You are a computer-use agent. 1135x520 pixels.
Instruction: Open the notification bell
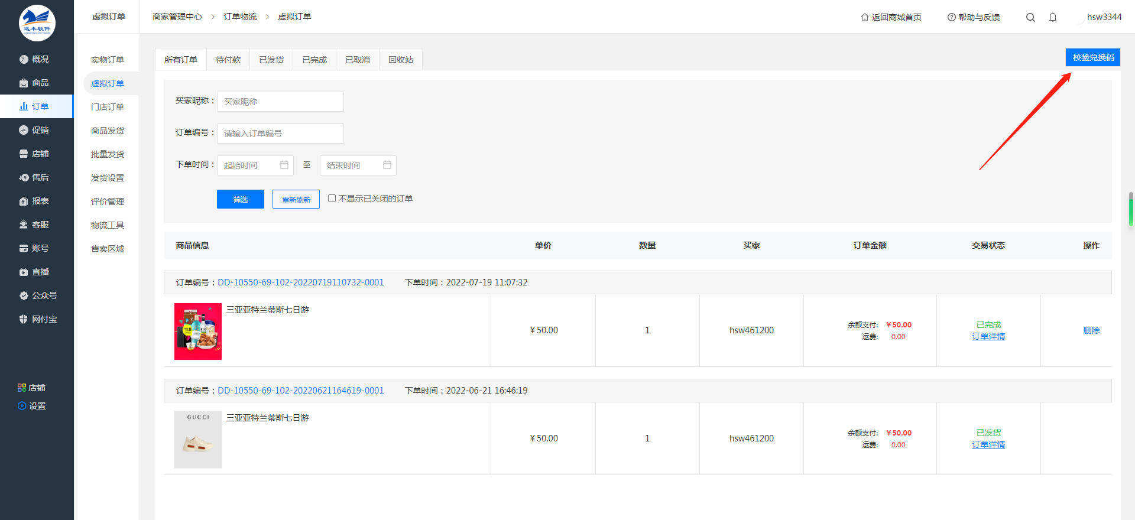1053,17
